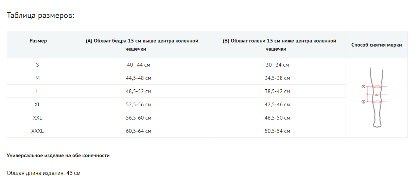Click the leg measurement diagram image

point(376,97)
